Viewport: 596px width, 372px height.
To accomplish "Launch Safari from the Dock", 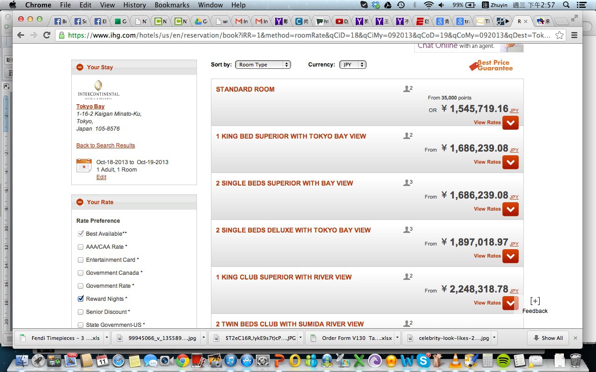I will click(118, 360).
